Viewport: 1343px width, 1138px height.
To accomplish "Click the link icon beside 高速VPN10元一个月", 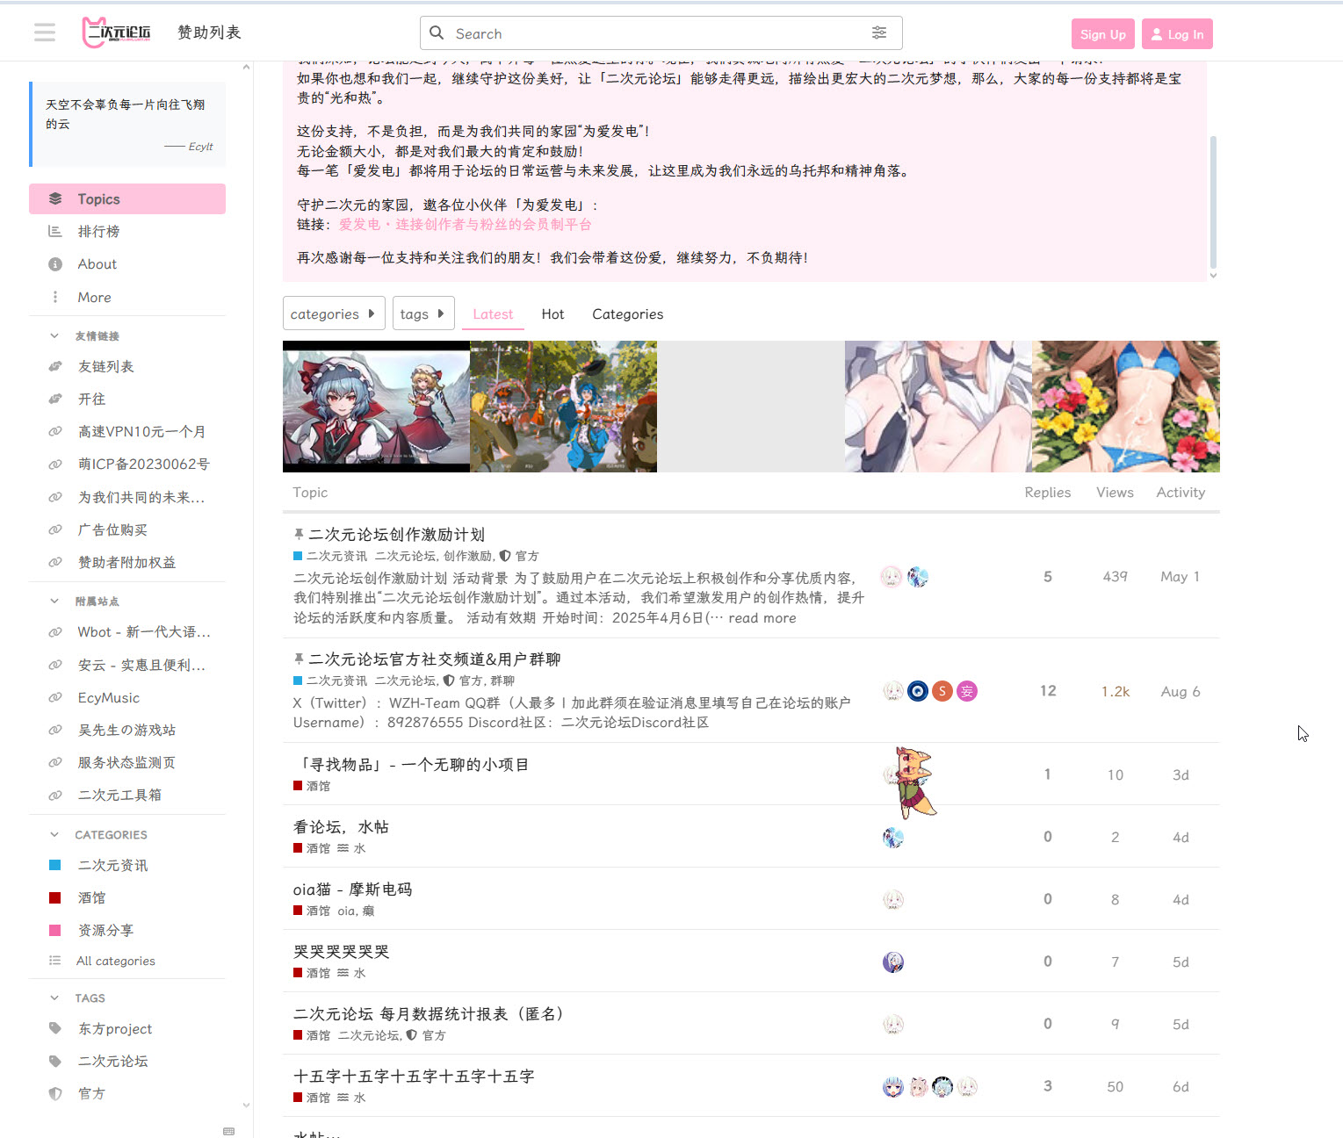I will pos(55,432).
